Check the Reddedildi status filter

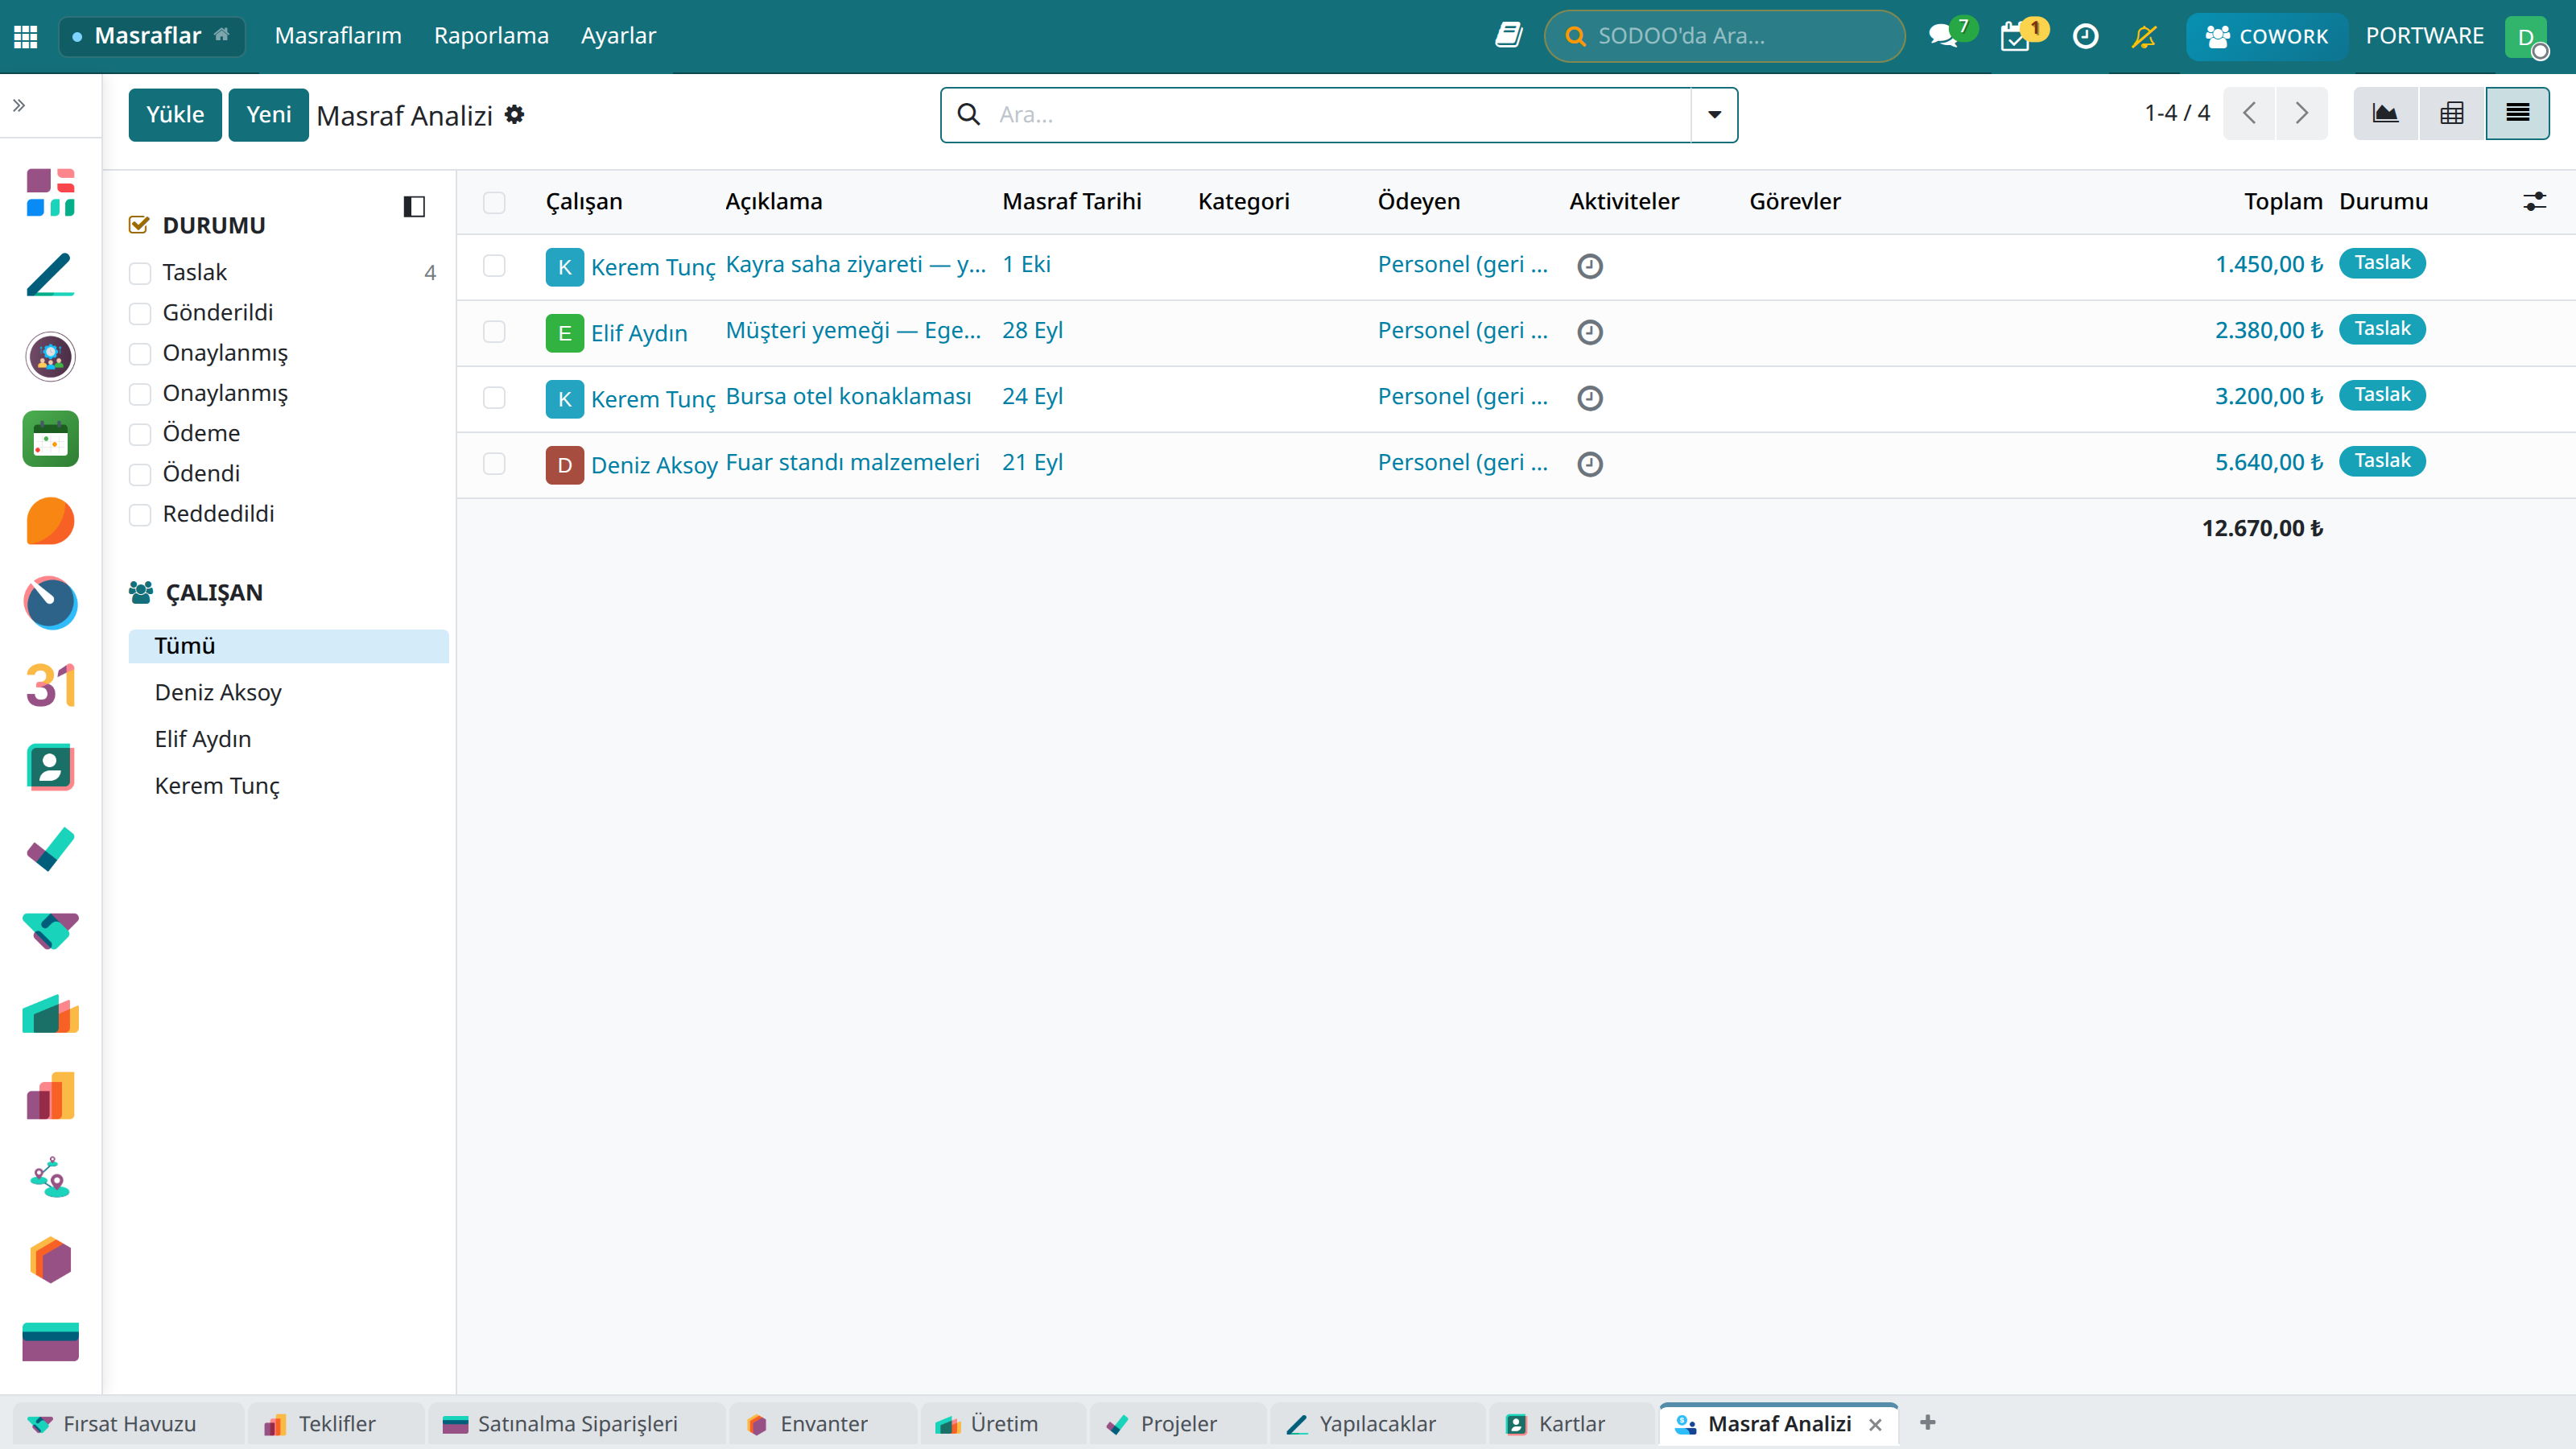click(140, 514)
